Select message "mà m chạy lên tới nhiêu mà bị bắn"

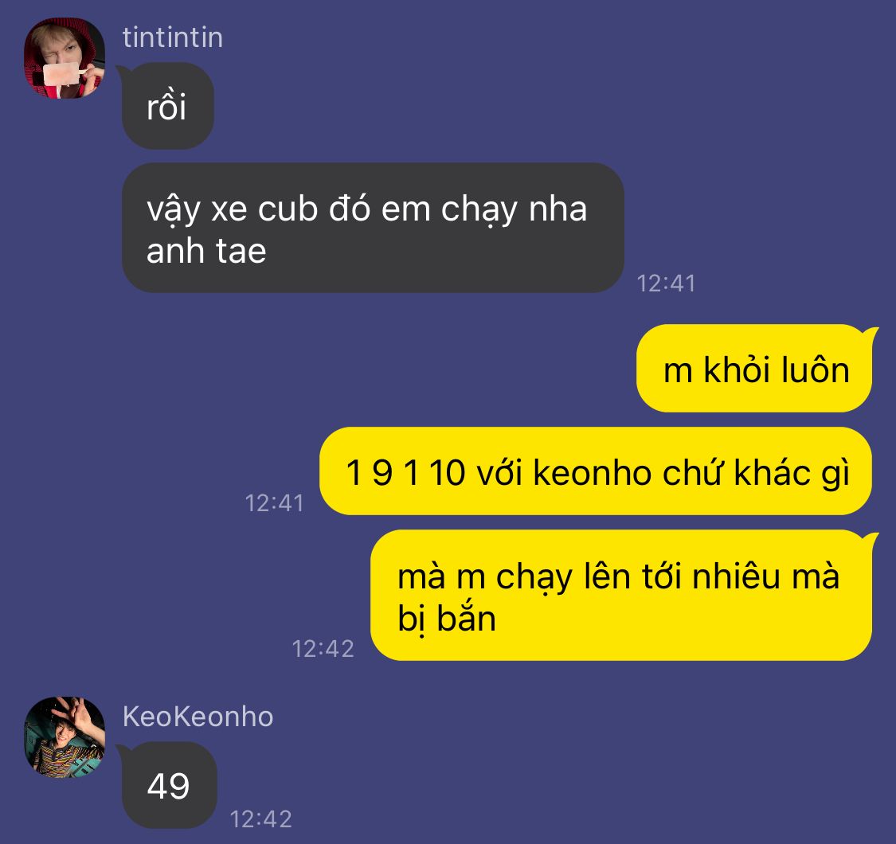[x=621, y=596]
